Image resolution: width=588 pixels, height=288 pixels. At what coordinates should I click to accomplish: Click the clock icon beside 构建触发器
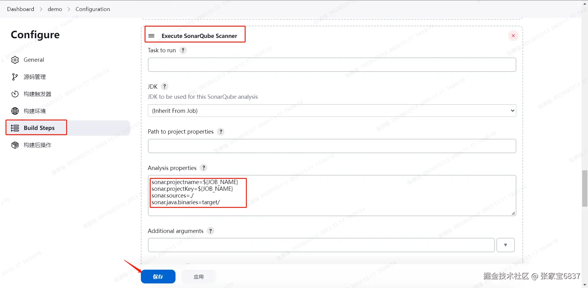click(15, 94)
